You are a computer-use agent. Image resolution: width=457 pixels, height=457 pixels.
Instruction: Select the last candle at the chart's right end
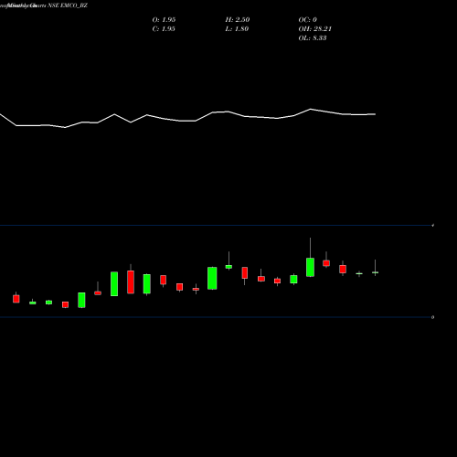(375, 272)
